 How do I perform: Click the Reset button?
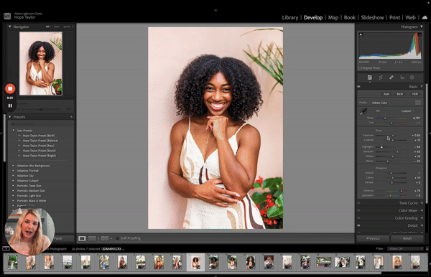407,238
